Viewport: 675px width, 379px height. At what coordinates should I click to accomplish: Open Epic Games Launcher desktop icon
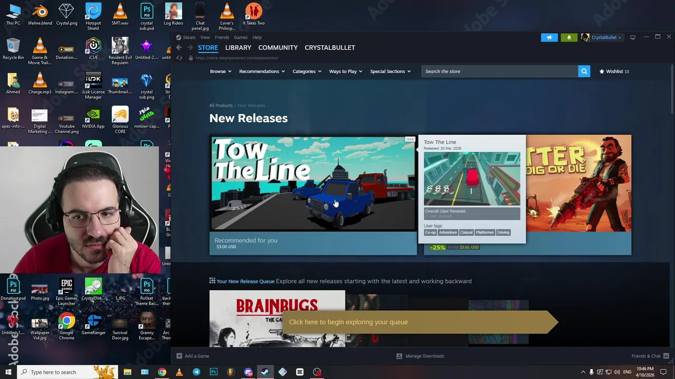click(x=66, y=292)
